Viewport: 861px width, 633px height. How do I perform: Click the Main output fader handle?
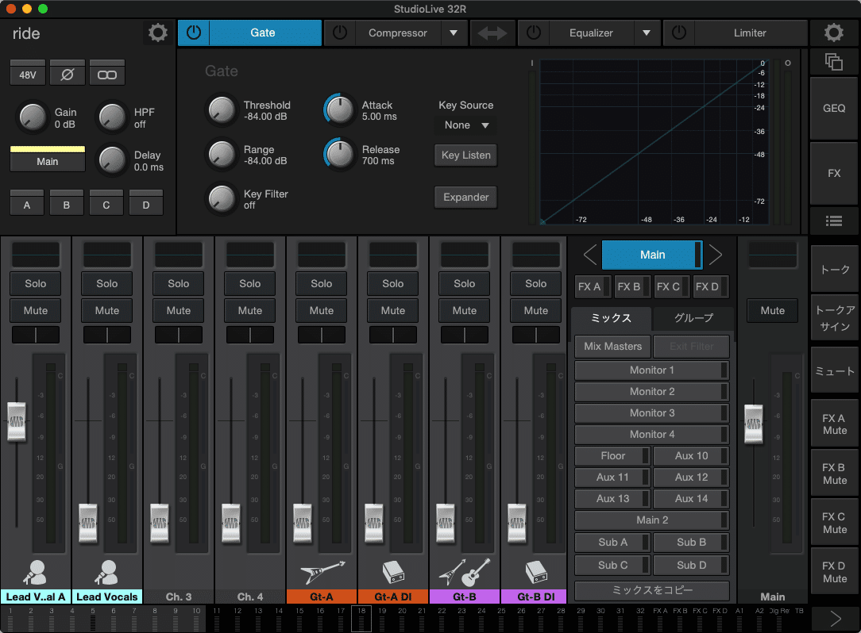click(753, 424)
